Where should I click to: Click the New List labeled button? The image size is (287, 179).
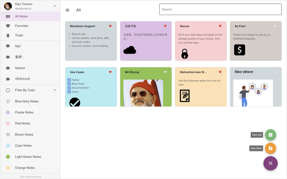(x=257, y=135)
